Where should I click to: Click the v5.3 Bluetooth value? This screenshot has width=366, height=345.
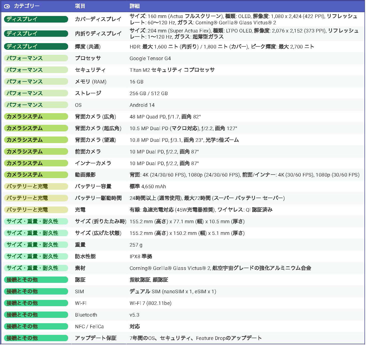pos(134,315)
